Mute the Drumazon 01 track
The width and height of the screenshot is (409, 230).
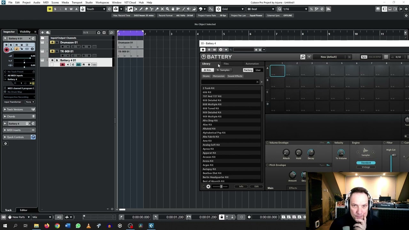tap(52, 42)
